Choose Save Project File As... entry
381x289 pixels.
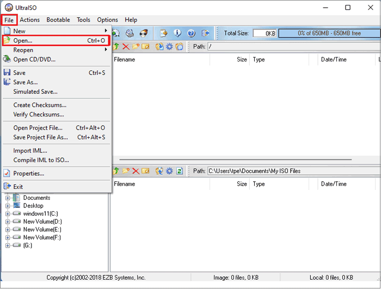coord(57,137)
